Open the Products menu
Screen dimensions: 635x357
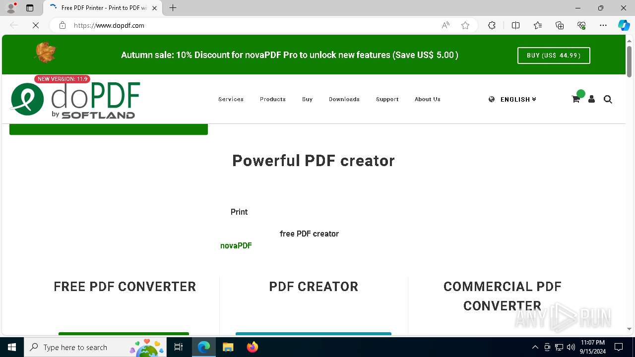273,99
